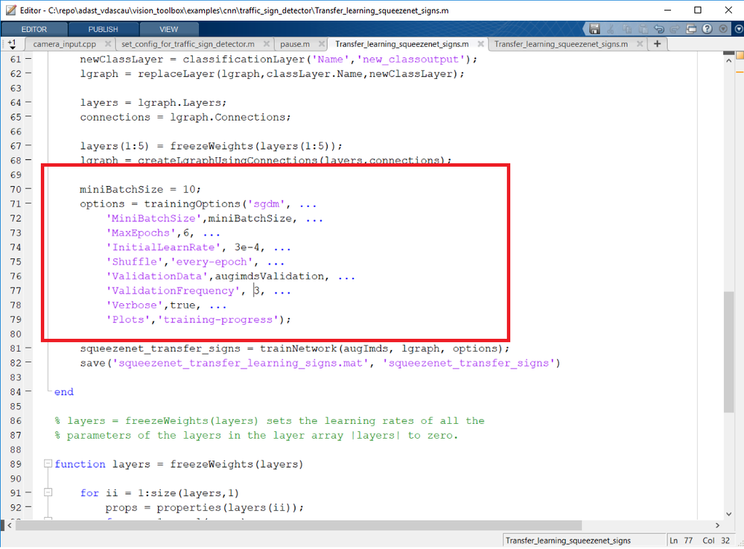Click the function keyword on line 89
The image size is (744, 549).
(80, 464)
